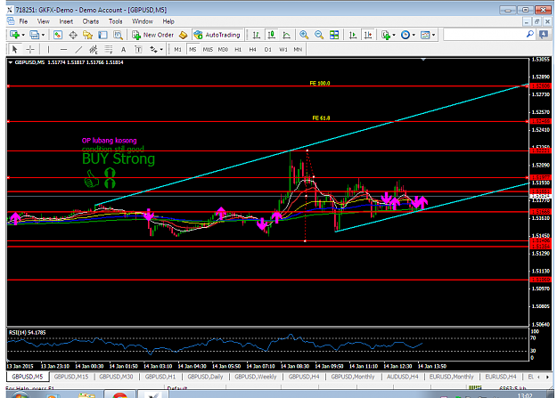Image resolution: width=557 pixels, height=398 pixels.
Task: Toggle chart Auto Scroll
Action: [353, 35]
